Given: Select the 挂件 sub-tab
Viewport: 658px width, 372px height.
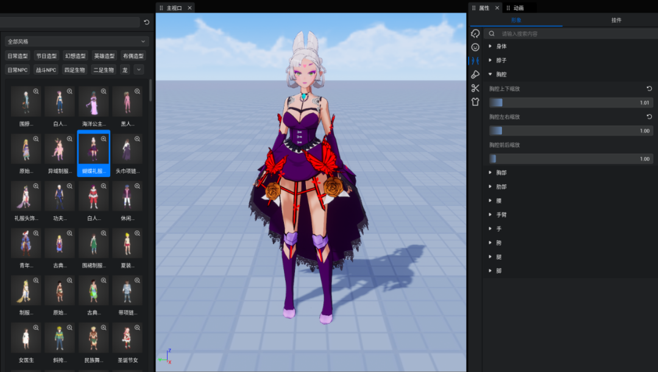Looking at the screenshot, I should tap(616, 20).
